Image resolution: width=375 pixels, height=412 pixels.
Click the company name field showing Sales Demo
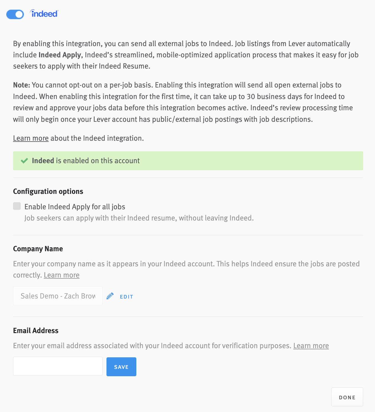point(58,296)
